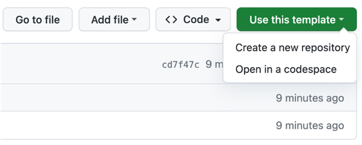Click the Code button text label
The image size is (362, 145).
[x=196, y=20]
